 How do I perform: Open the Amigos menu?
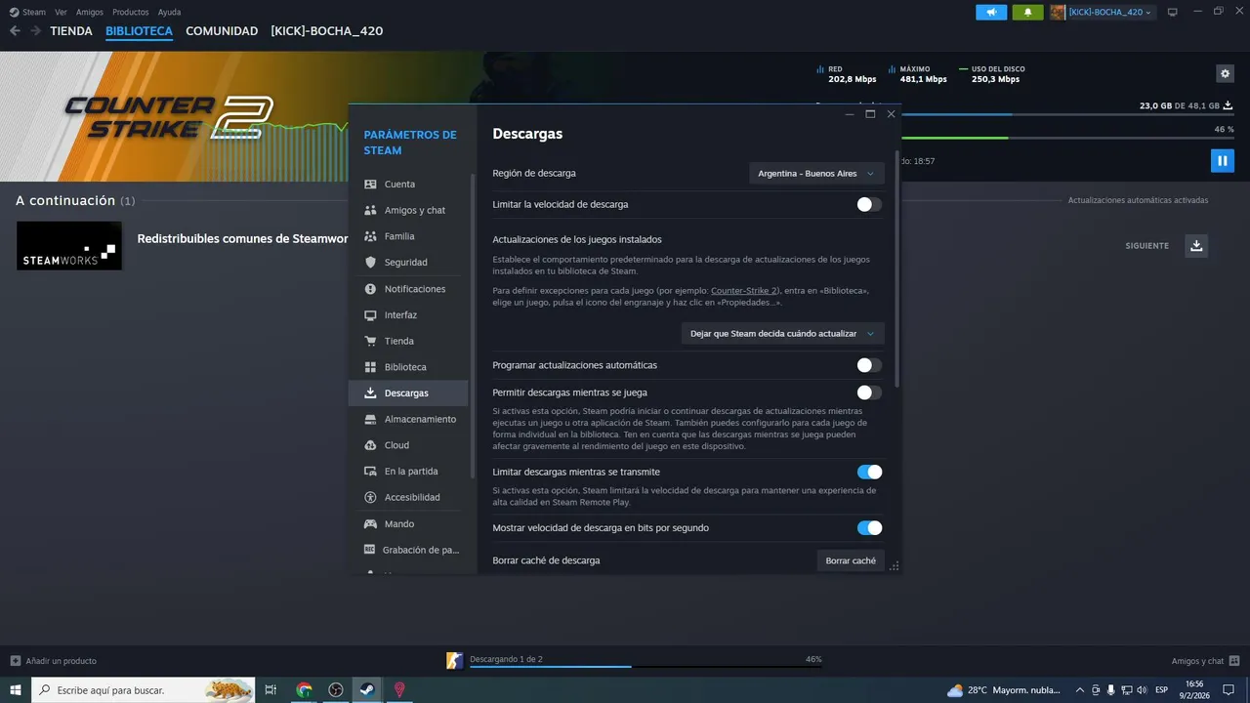click(90, 12)
